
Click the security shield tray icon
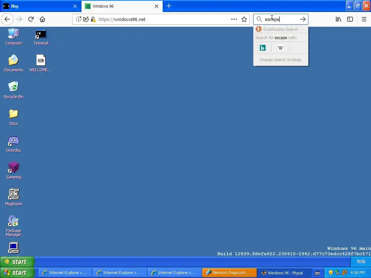[x=331, y=273]
